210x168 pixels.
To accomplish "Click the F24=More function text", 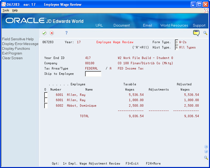I will 153,164.
